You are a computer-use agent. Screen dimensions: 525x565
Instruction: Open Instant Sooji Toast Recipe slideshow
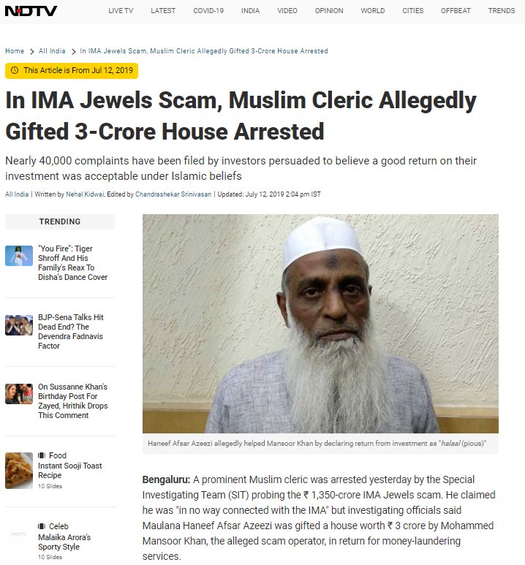tap(70, 470)
